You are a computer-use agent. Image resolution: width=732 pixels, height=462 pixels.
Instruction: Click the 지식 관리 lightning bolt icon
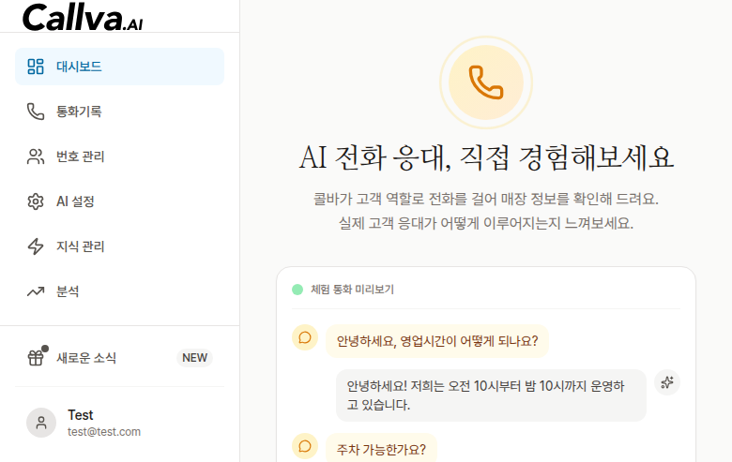[36, 246]
